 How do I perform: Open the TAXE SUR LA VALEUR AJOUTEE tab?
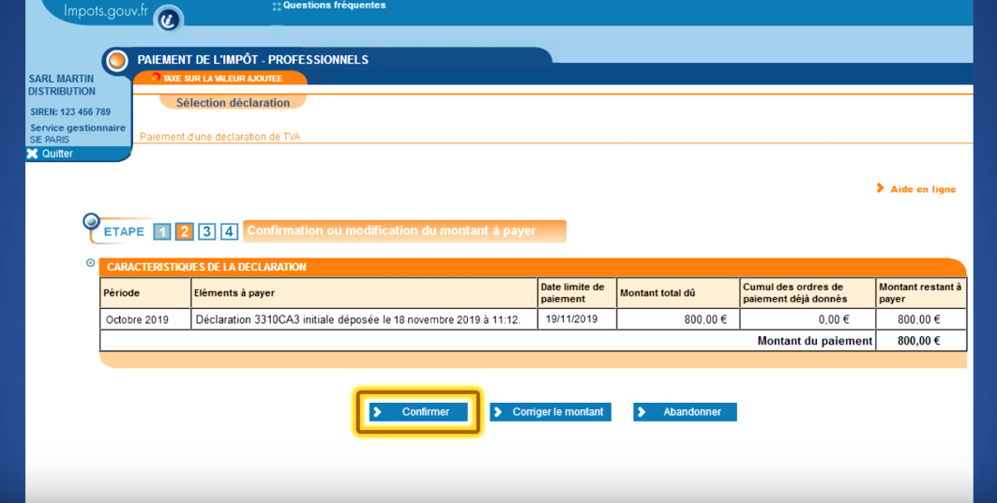pos(221,79)
